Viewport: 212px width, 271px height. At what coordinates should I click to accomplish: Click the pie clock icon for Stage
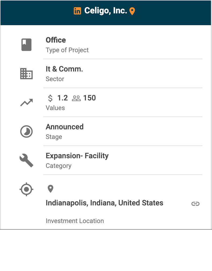(x=26, y=131)
